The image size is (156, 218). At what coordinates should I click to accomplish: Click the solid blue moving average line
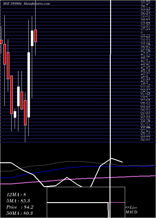click(78, 167)
